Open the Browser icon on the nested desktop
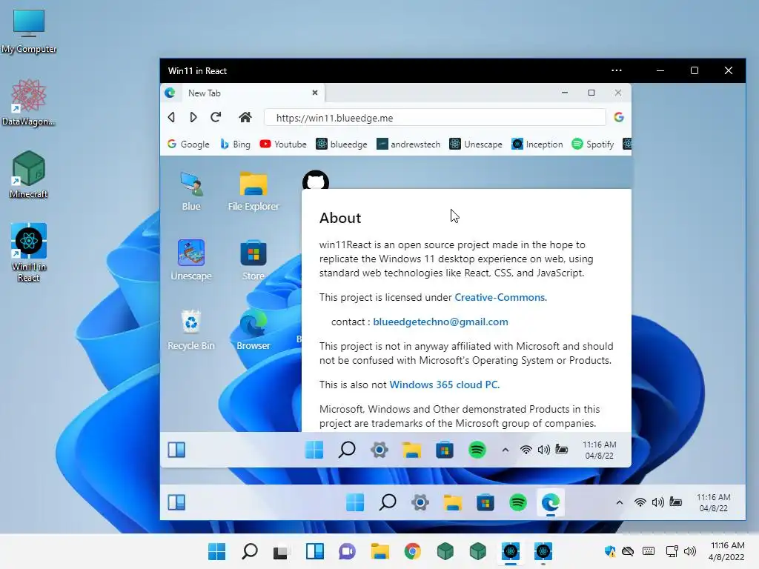Image resolution: width=759 pixels, height=569 pixels. tap(253, 330)
